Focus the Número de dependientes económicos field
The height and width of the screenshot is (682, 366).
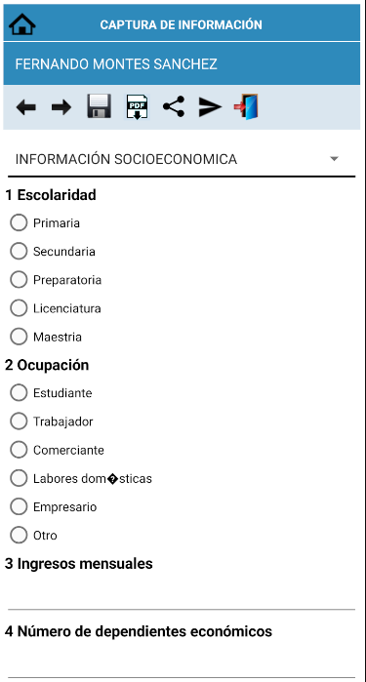coord(182,662)
